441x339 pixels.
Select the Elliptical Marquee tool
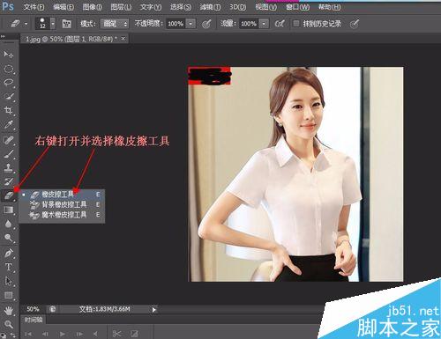point(8,70)
